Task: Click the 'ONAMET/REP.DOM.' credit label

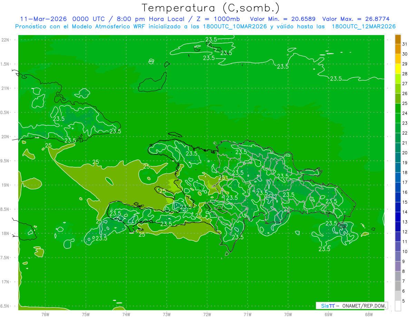Action: click(364, 306)
